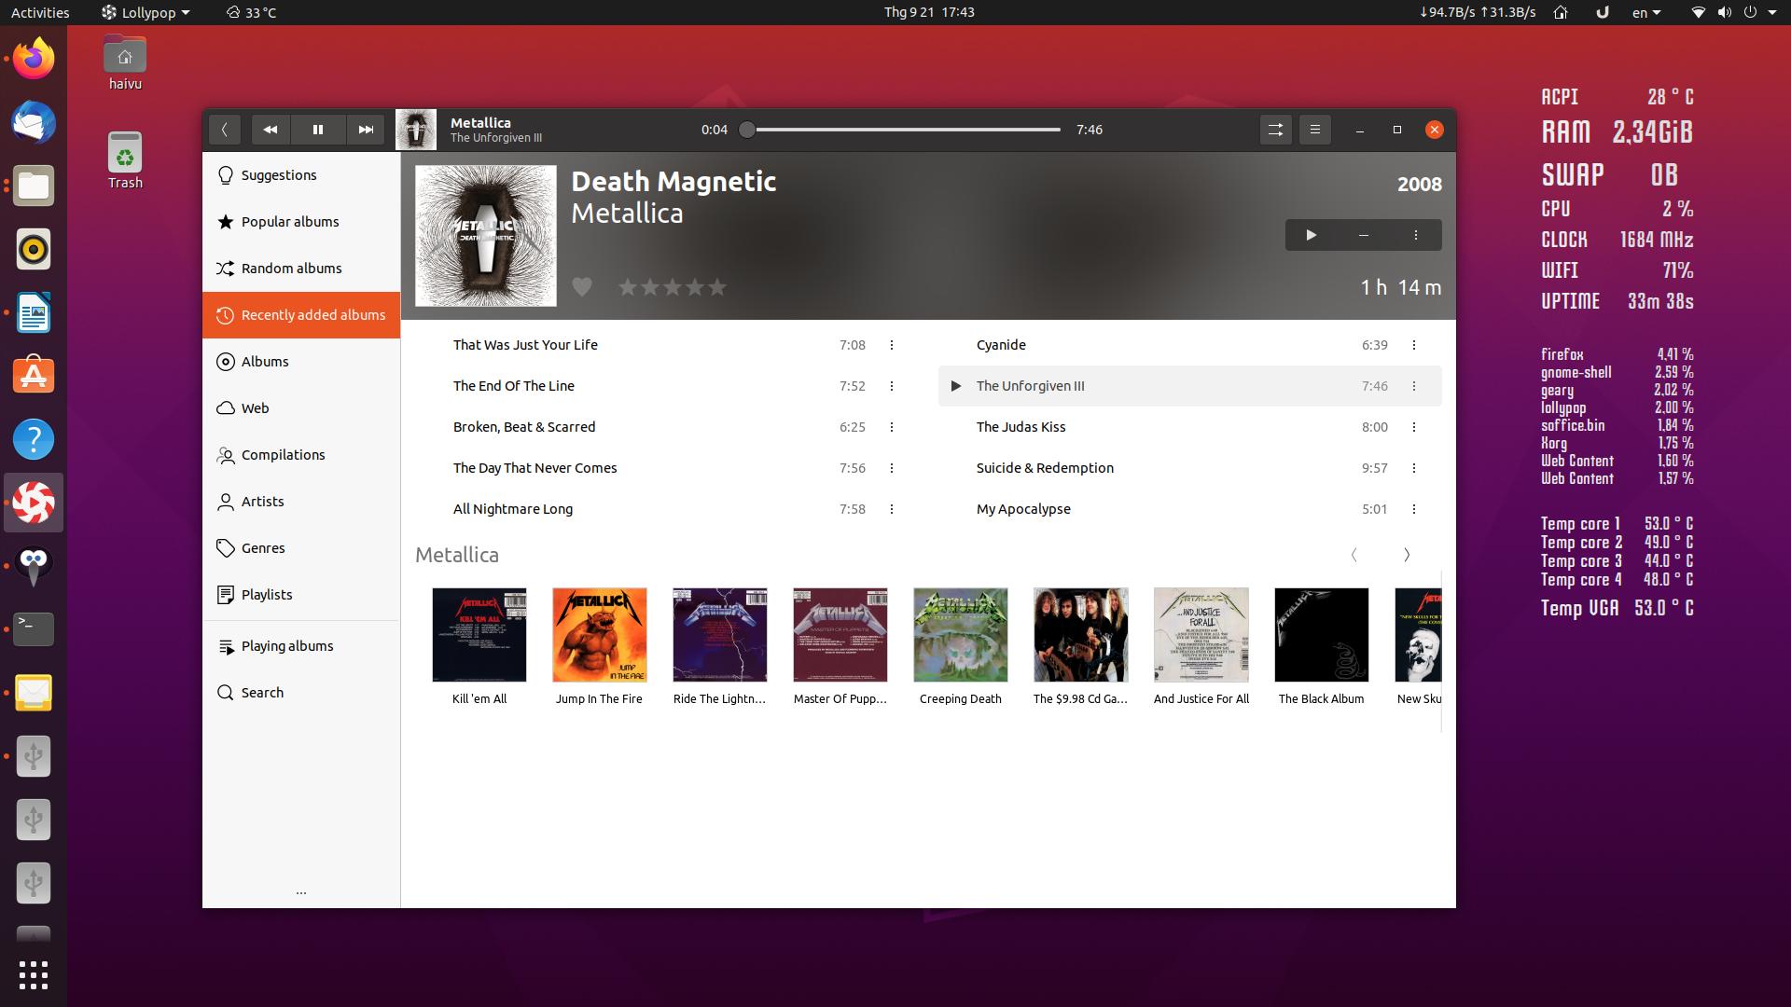Click the play indicator beside The Unforgiven III
Image resolution: width=1791 pixels, height=1007 pixels.
coord(955,386)
